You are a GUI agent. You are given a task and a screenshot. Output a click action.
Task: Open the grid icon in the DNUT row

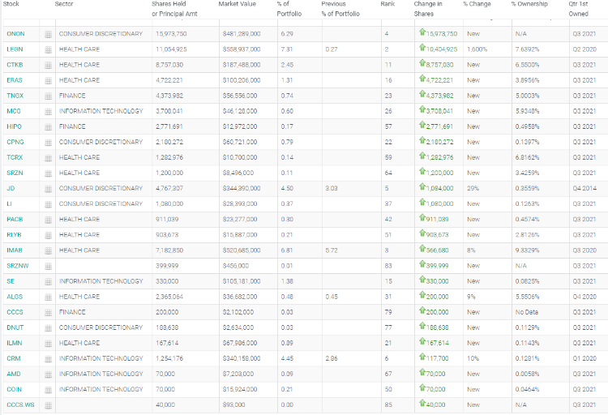click(x=48, y=328)
